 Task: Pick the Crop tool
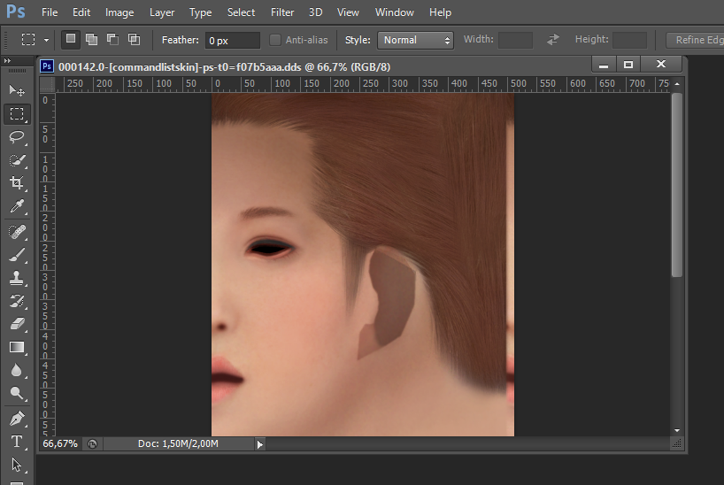(17, 183)
